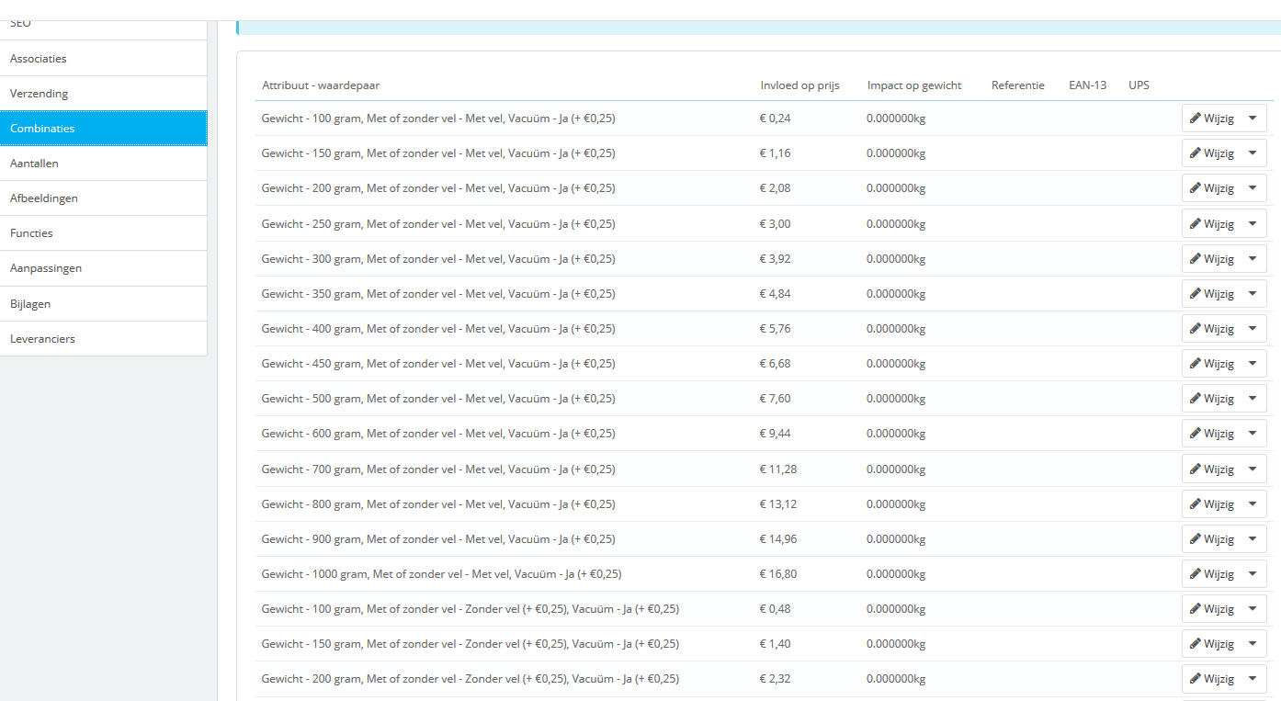This screenshot has width=1281, height=701.
Task: Select the price cell € 13,12
Action: [x=777, y=503]
